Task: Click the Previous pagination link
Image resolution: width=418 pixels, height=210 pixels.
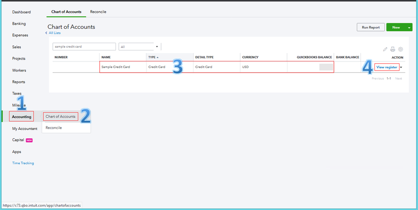Action: tap(378, 78)
